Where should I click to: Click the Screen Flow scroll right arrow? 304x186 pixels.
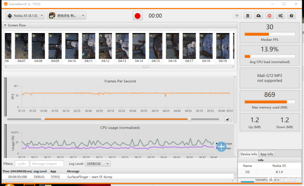233,67
